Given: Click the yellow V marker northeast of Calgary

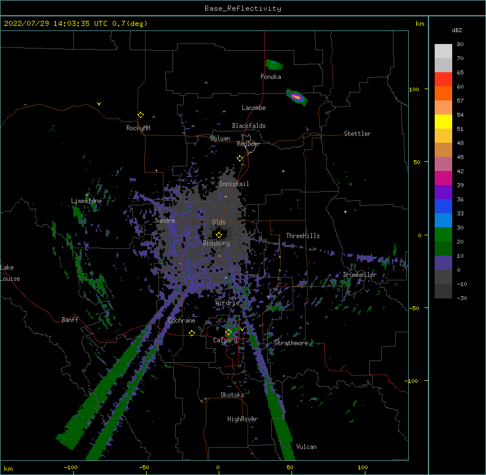Looking at the screenshot, I should click(x=242, y=329).
